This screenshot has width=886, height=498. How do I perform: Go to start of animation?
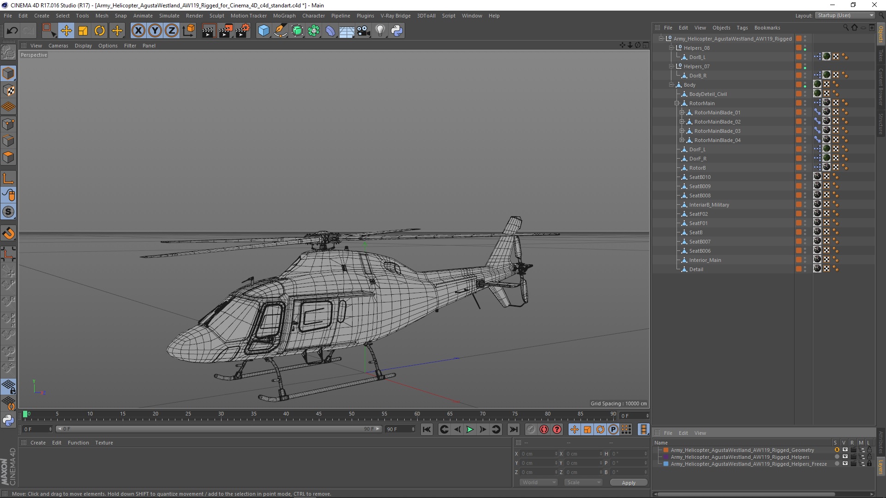(x=427, y=429)
